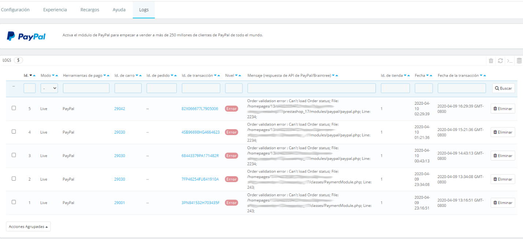Click the logs count badge showing 5
Image resolution: width=523 pixels, height=239 pixels.
point(18,60)
